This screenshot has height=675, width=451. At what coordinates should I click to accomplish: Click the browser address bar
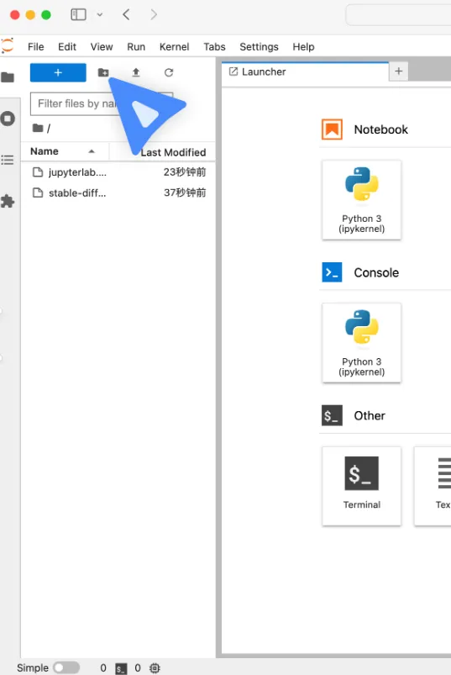pyautogui.click(x=398, y=15)
